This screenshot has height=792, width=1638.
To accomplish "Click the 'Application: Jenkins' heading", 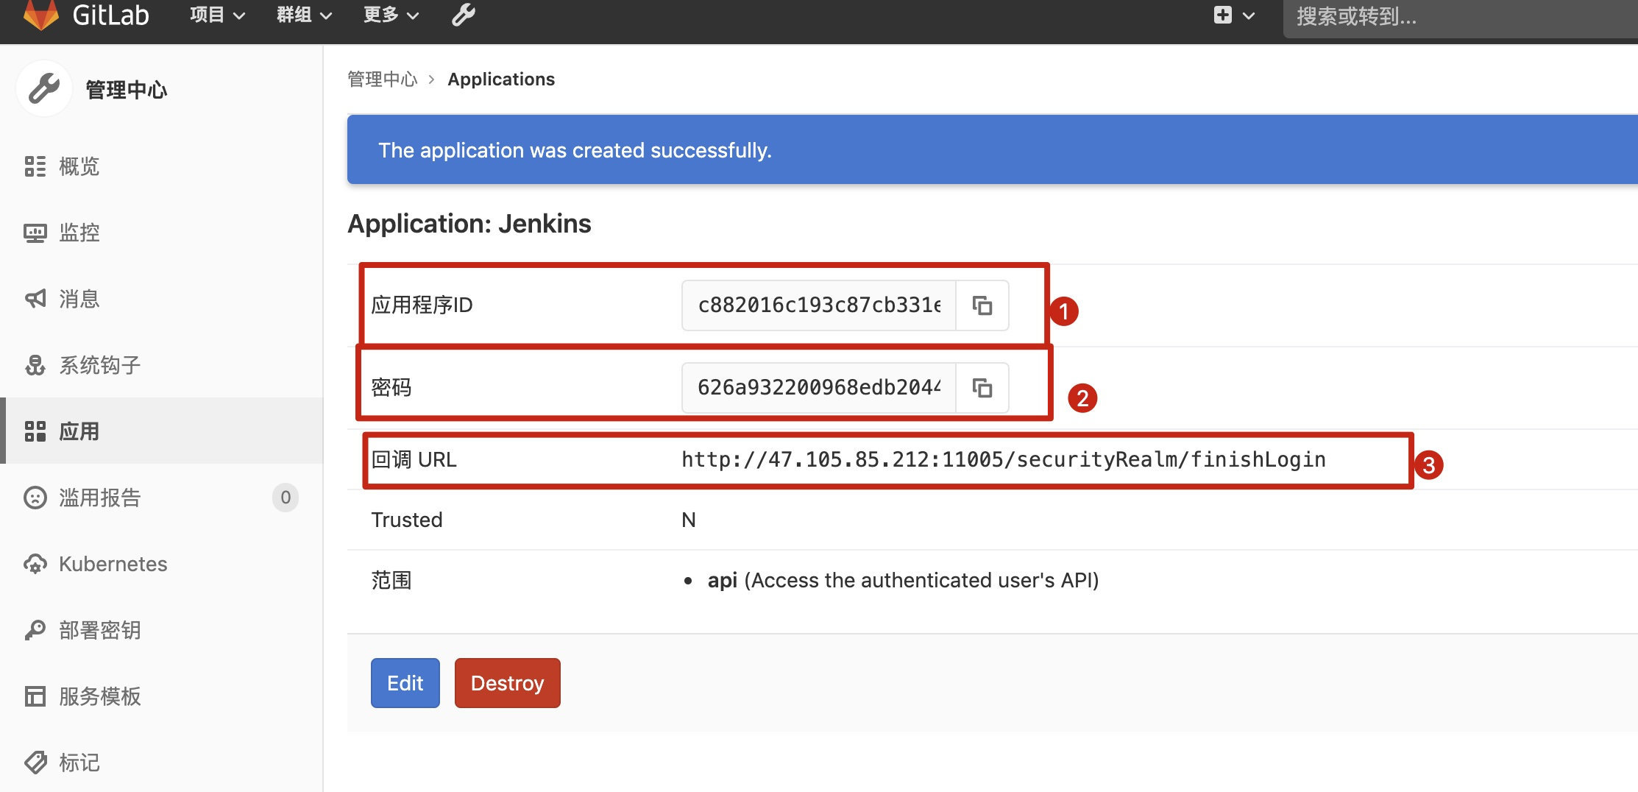I will coord(469,224).
